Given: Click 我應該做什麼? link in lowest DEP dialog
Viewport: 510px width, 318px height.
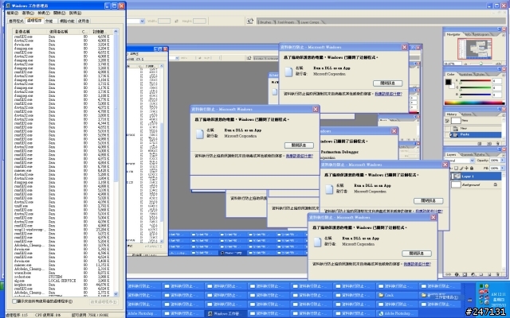Looking at the screenshot, I should [418, 264].
